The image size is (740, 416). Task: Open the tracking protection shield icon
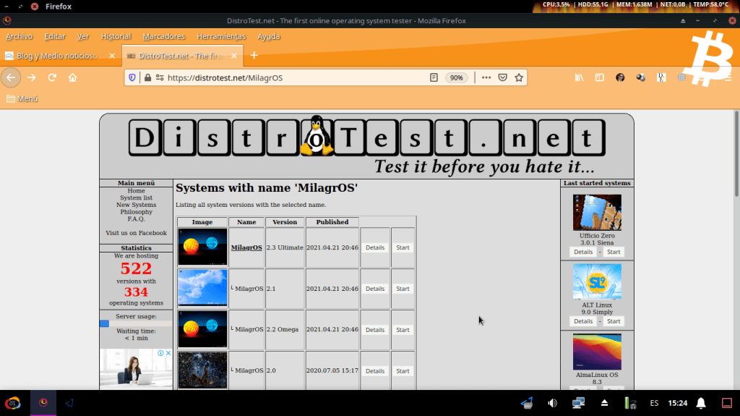(x=132, y=77)
